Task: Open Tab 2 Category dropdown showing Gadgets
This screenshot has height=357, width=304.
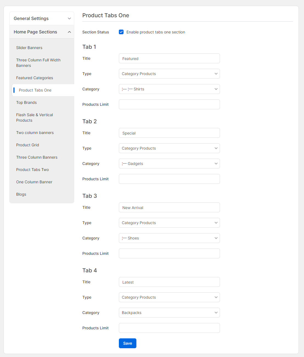Action: tap(169, 164)
